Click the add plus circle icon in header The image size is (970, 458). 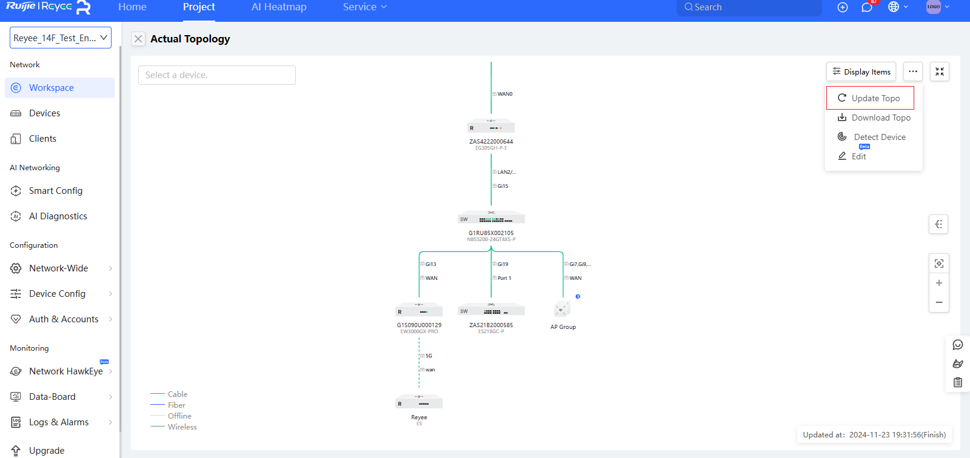click(842, 7)
